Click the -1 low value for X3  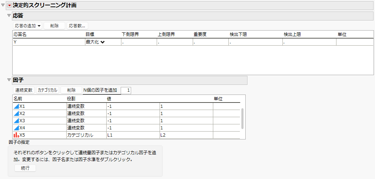(133, 121)
